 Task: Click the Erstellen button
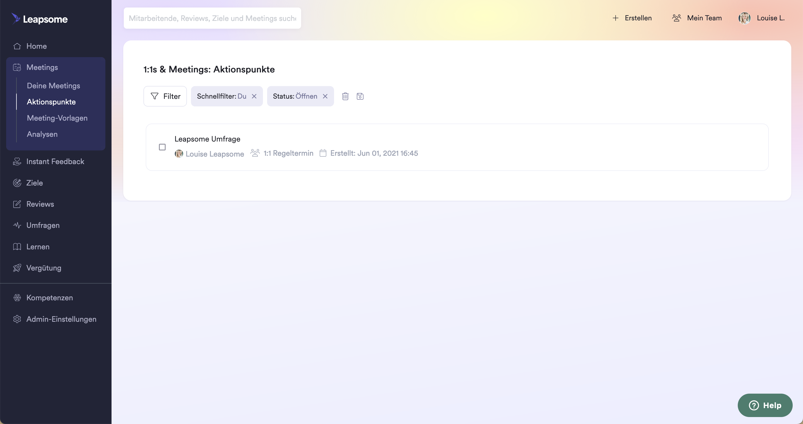tap(632, 18)
